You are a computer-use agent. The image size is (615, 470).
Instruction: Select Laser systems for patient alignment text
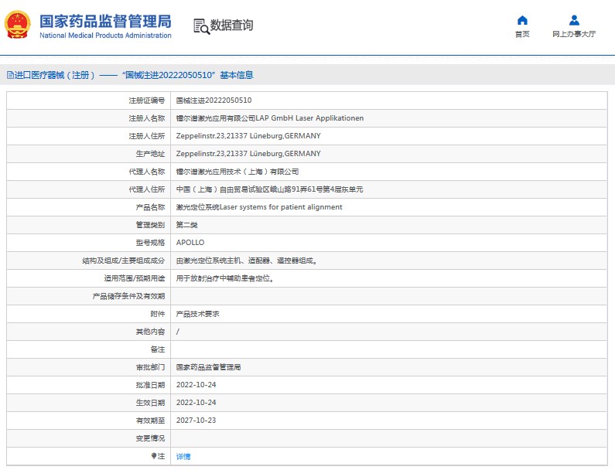[281, 207]
